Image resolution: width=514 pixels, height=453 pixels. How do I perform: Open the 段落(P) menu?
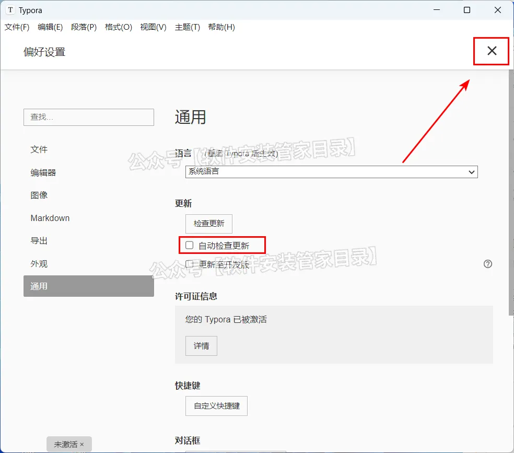coord(84,27)
